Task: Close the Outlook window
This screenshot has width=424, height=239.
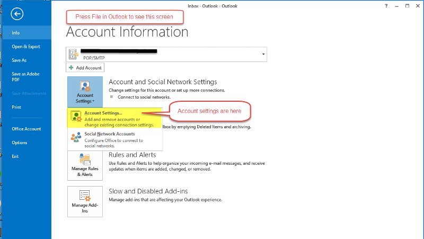Action: pos(418,6)
